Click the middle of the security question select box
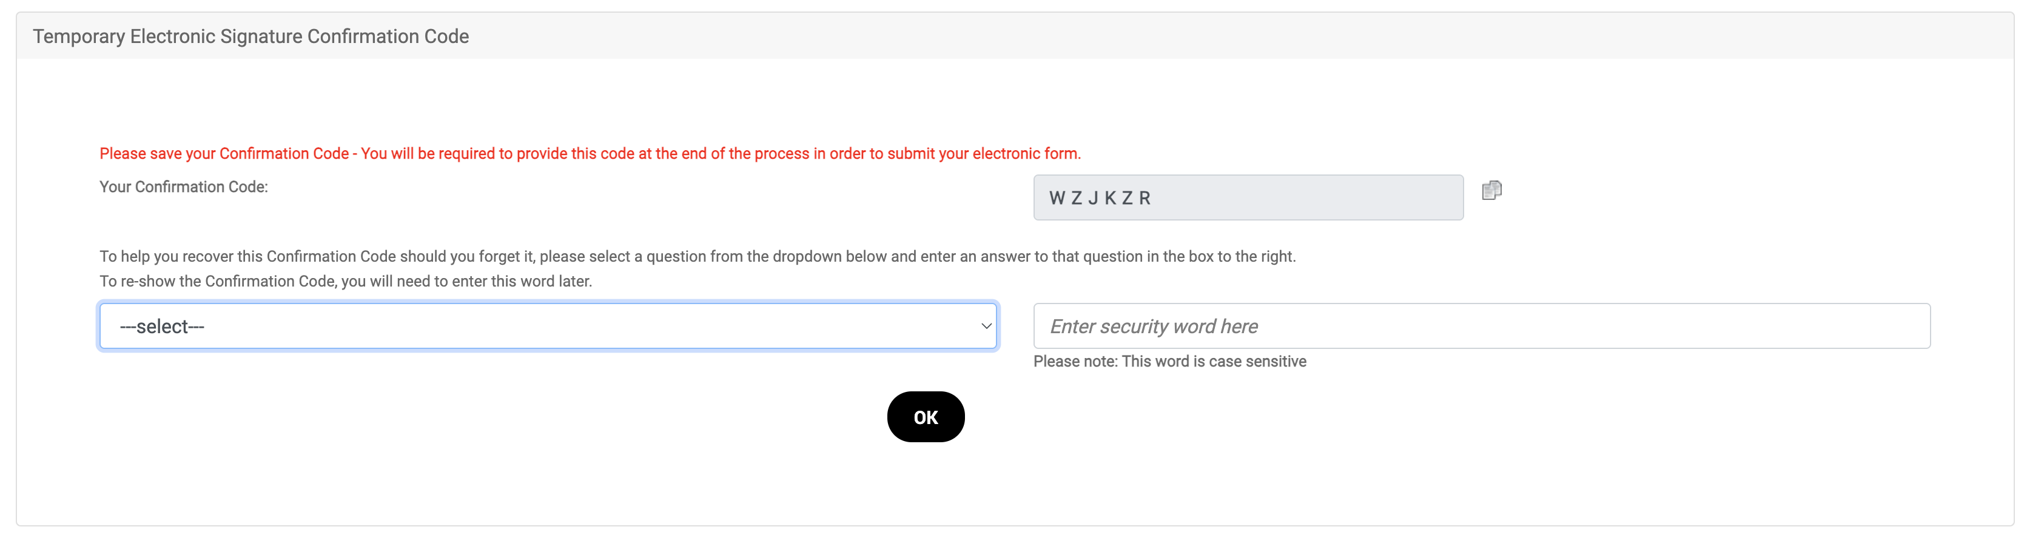 pyautogui.click(x=548, y=327)
